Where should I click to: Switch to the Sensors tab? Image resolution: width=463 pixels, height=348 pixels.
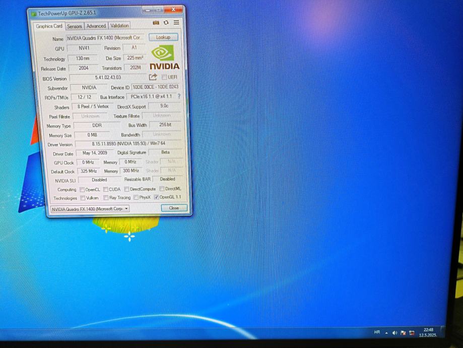click(75, 26)
